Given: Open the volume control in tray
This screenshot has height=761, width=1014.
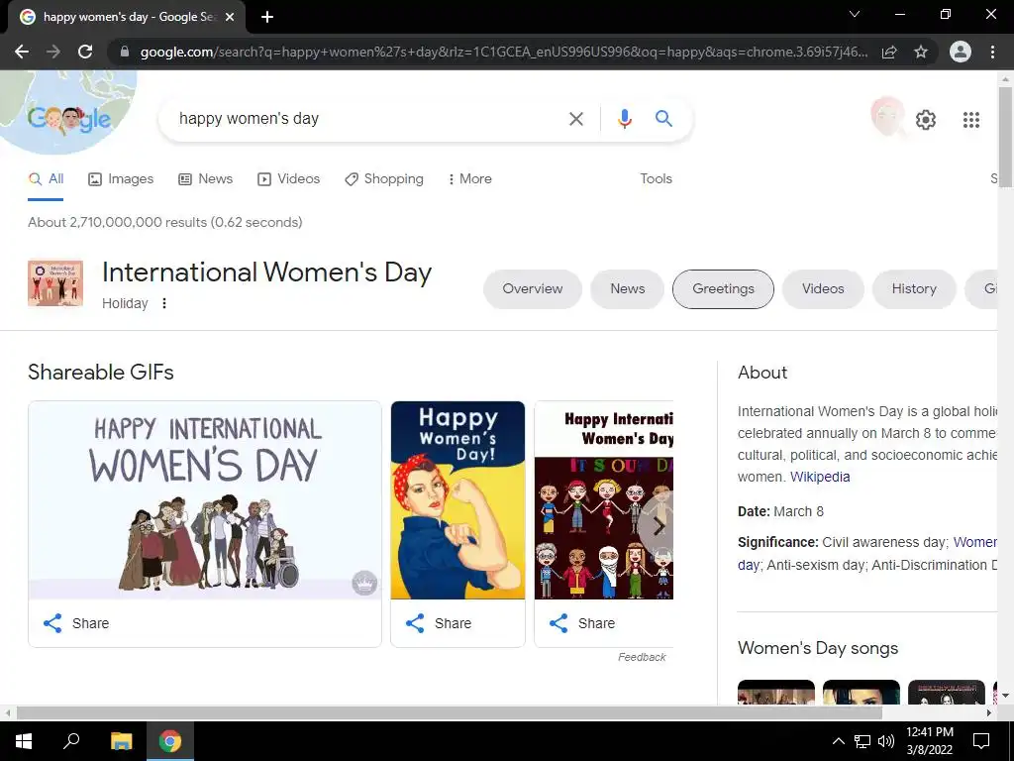Looking at the screenshot, I should (886, 741).
